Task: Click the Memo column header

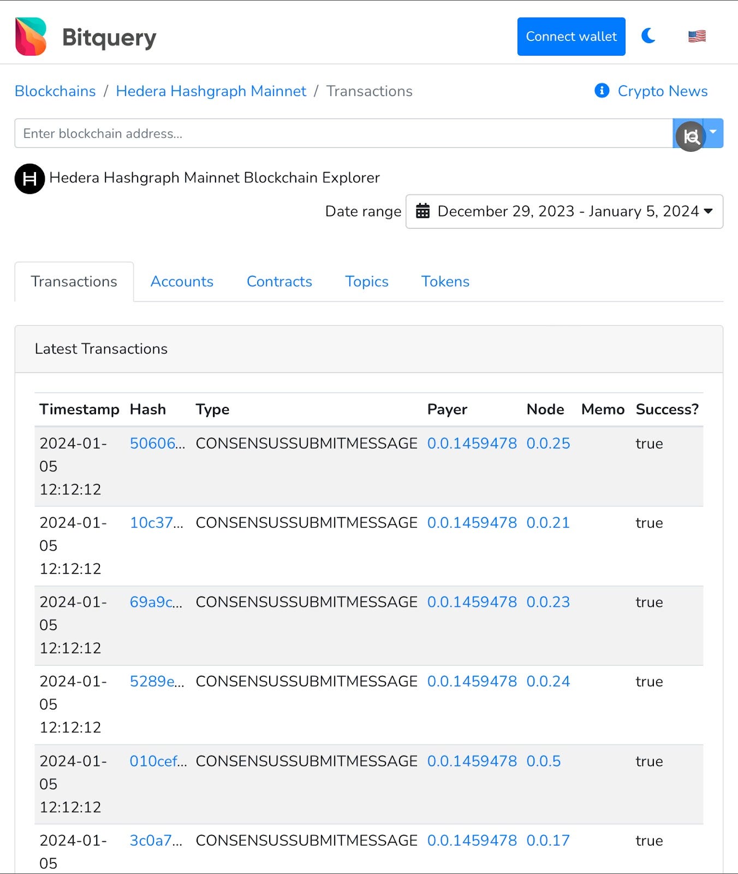Action: (x=603, y=409)
